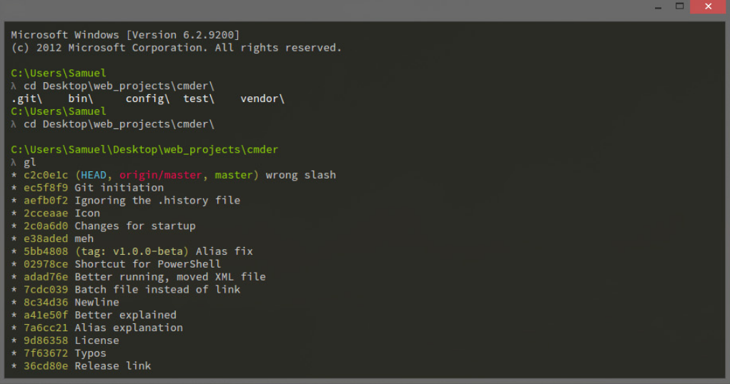Select commit ec5f8f9 Git initiation
This screenshot has width=730, height=384.
[94, 188]
